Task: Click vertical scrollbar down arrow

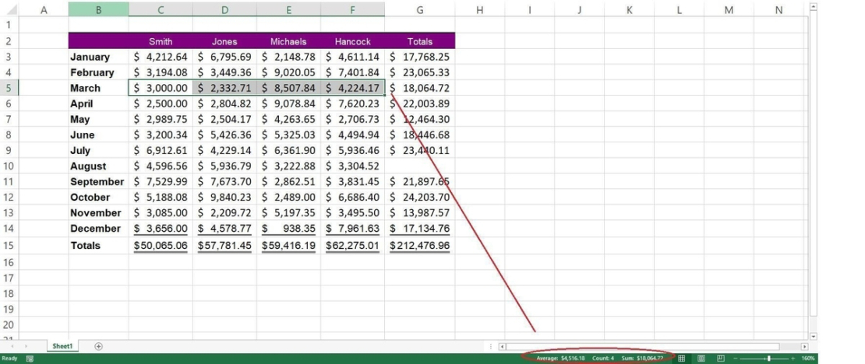Action: [x=814, y=336]
